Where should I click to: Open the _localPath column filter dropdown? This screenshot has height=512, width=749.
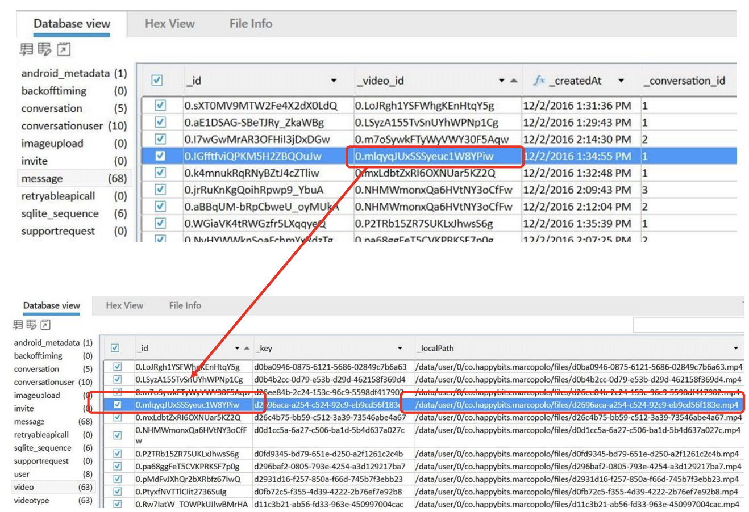736,348
